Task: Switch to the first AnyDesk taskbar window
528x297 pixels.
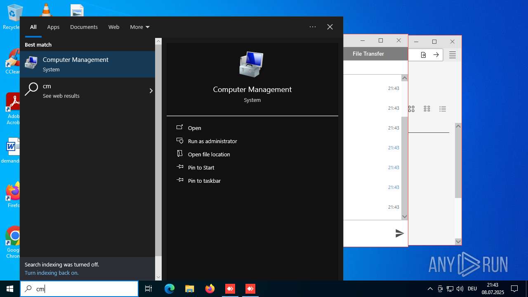Action: 230,289
